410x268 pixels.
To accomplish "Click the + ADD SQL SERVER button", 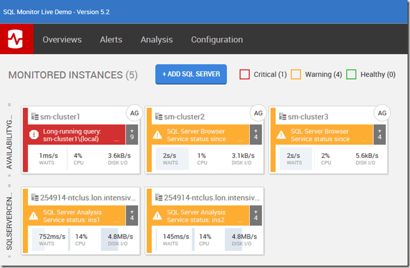I will pos(191,75).
